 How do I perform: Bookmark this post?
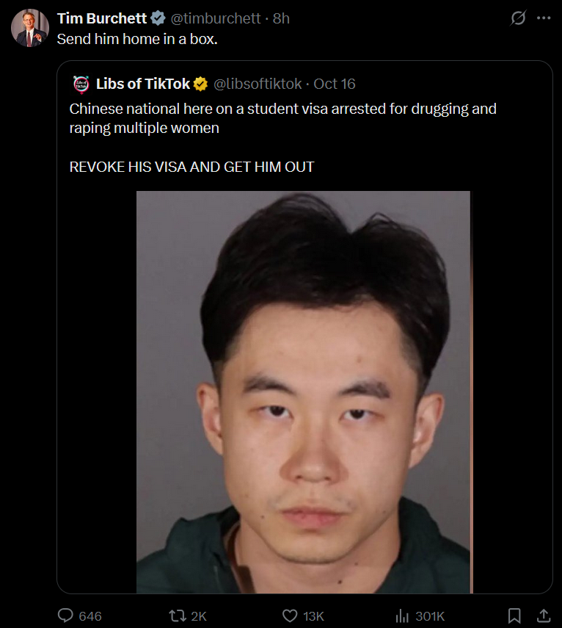pos(514,616)
